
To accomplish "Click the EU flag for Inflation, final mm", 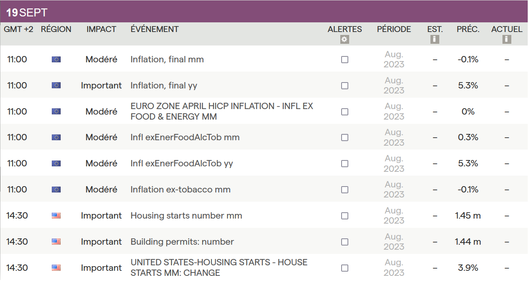I will coord(56,60).
